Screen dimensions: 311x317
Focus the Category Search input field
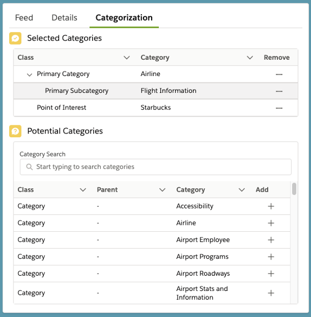click(155, 167)
